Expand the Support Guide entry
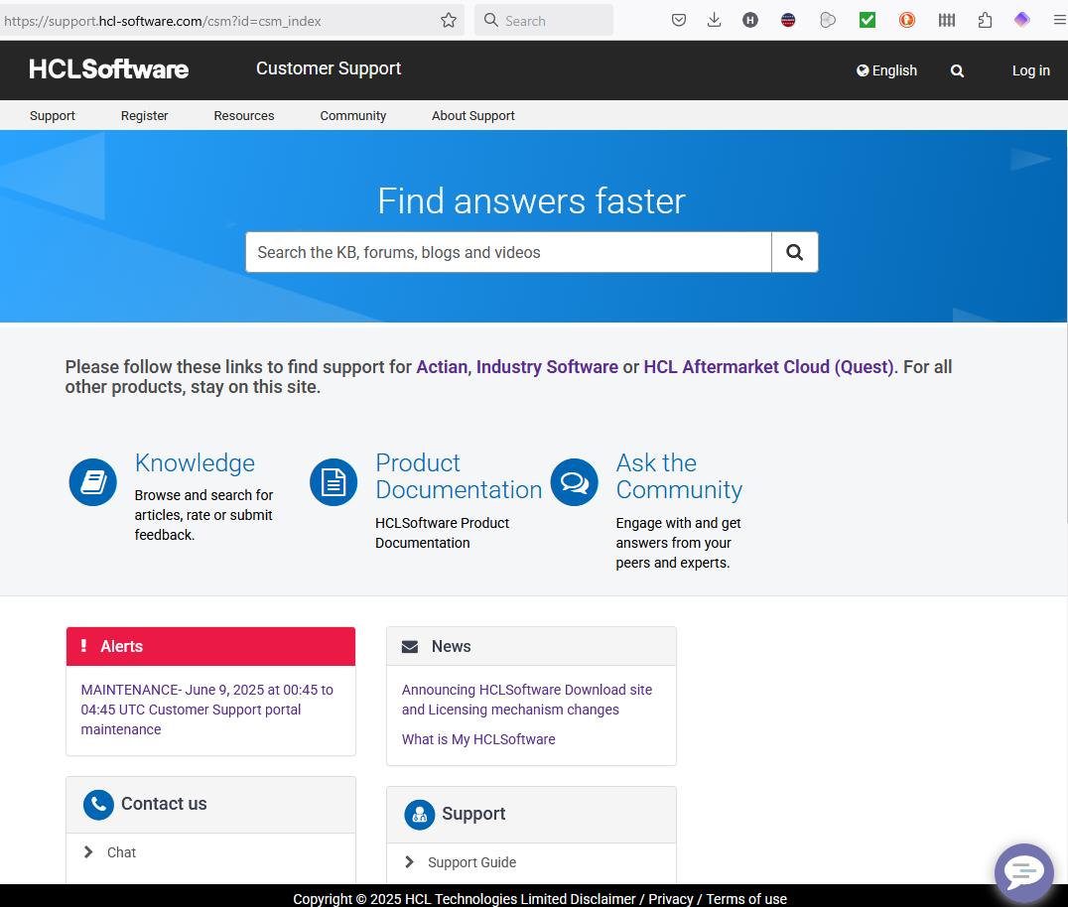Viewport: 1068px width, 907px height. point(471,862)
